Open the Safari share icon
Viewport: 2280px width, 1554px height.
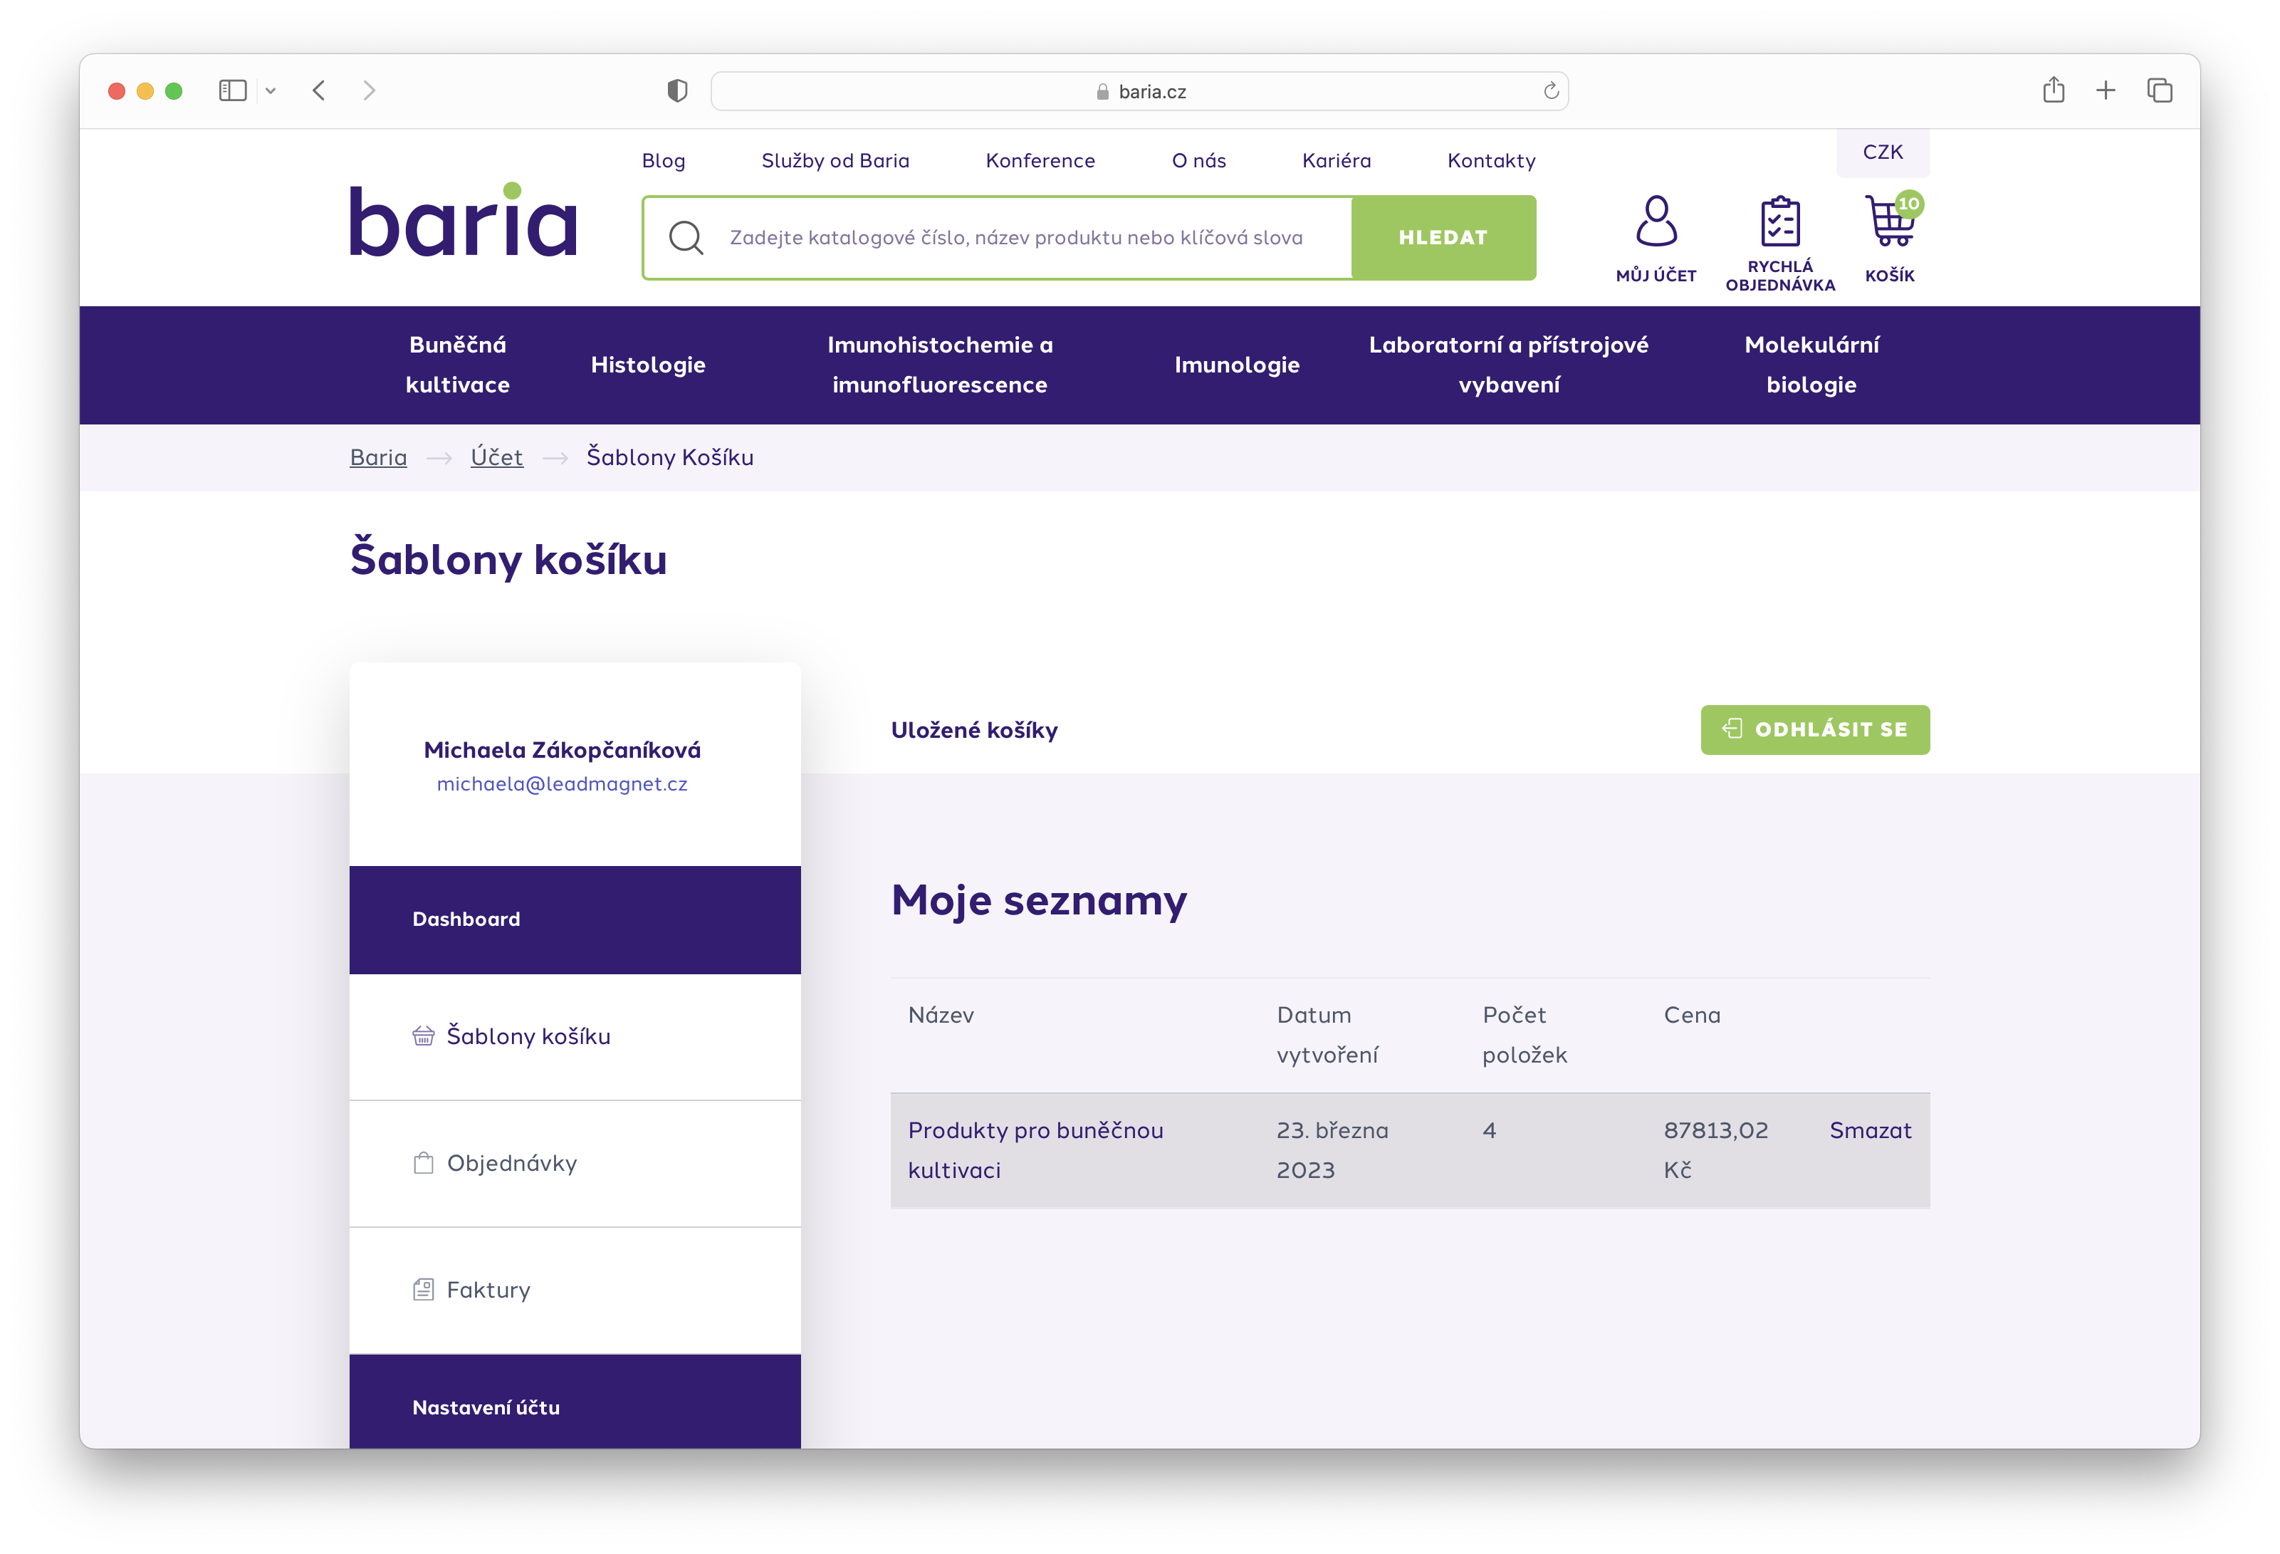tap(2054, 90)
